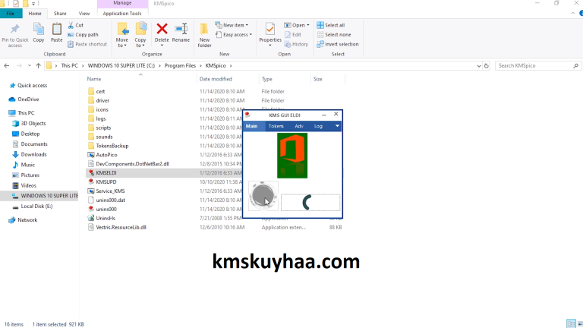
Task: Click the round gray activation button in KMS GUI
Action: tap(263, 196)
